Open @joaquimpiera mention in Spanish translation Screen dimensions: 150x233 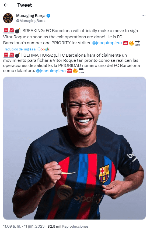click(x=51, y=71)
